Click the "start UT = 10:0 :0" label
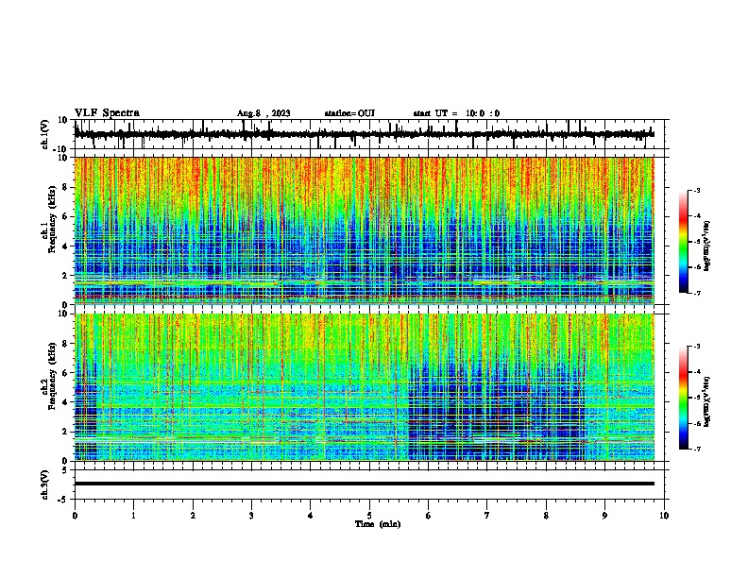The image size is (748, 578). [x=456, y=113]
